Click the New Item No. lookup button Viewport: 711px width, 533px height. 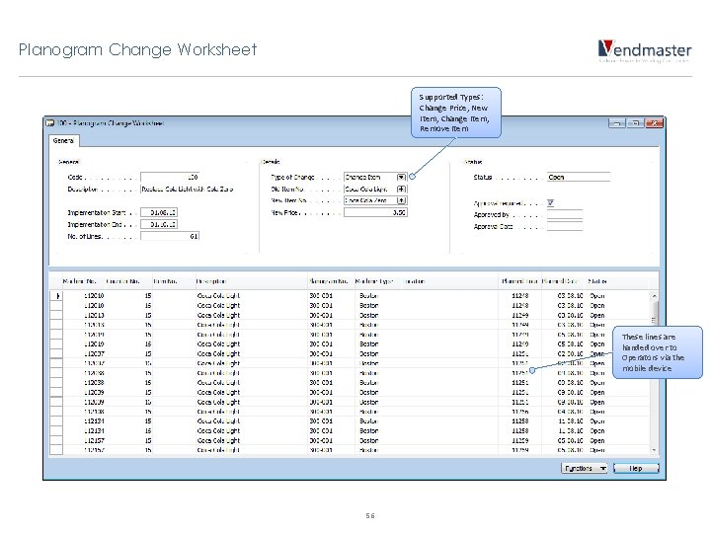click(402, 200)
